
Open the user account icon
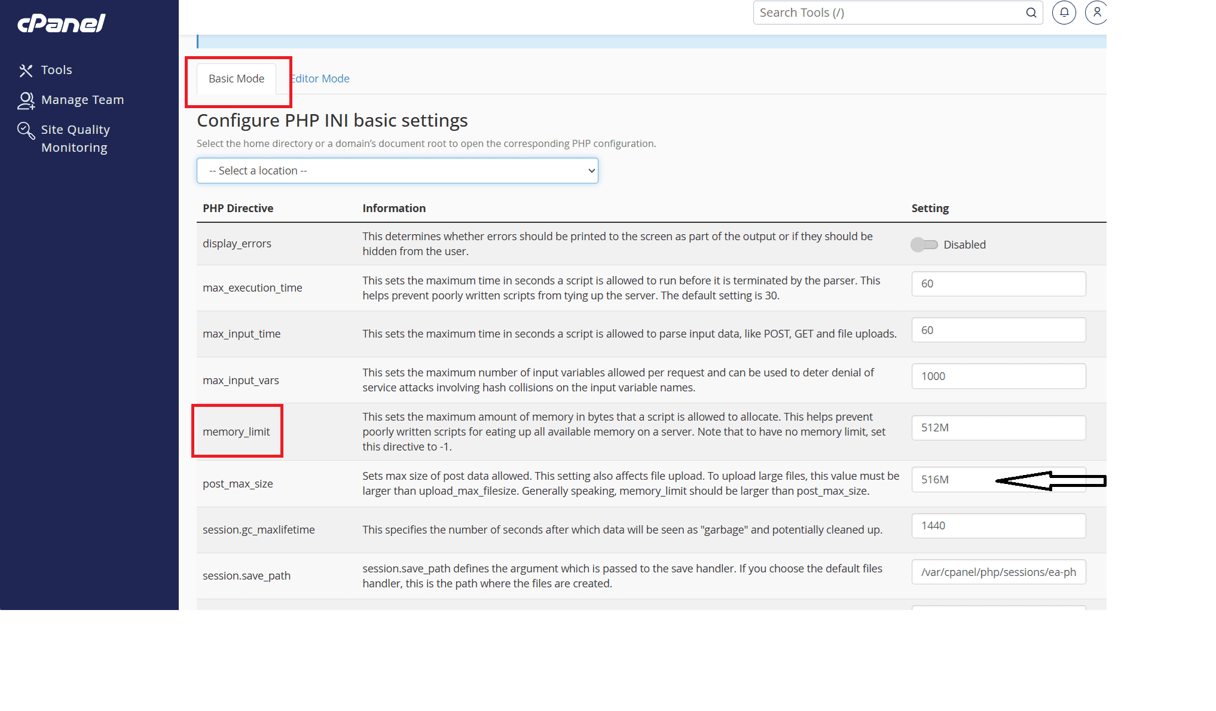click(x=1096, y=13)
